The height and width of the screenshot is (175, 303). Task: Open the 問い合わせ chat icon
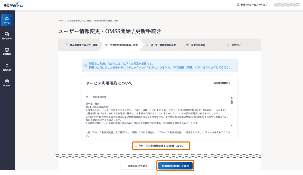click(7, 34)
